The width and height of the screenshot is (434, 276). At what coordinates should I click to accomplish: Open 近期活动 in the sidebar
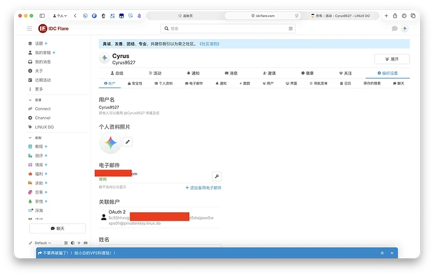click(43, 80)
